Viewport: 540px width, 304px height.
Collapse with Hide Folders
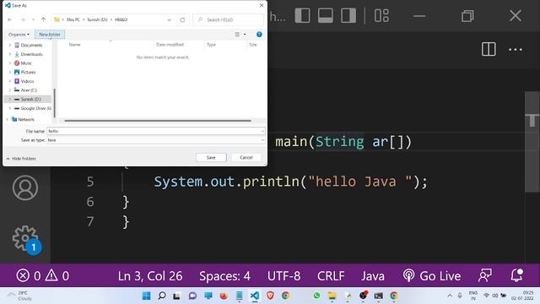tap(21, 159)
